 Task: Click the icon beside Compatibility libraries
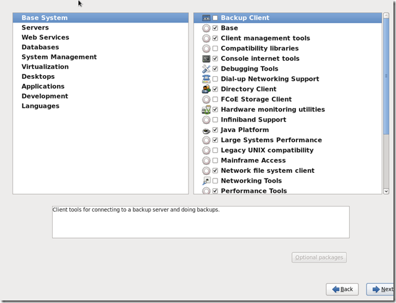coord(206,48)
